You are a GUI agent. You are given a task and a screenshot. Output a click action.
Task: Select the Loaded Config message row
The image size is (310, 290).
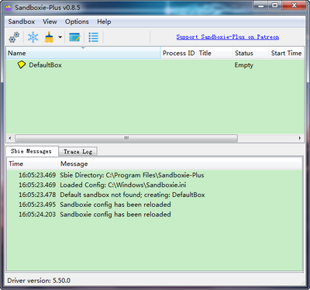[x=154, y=185]
